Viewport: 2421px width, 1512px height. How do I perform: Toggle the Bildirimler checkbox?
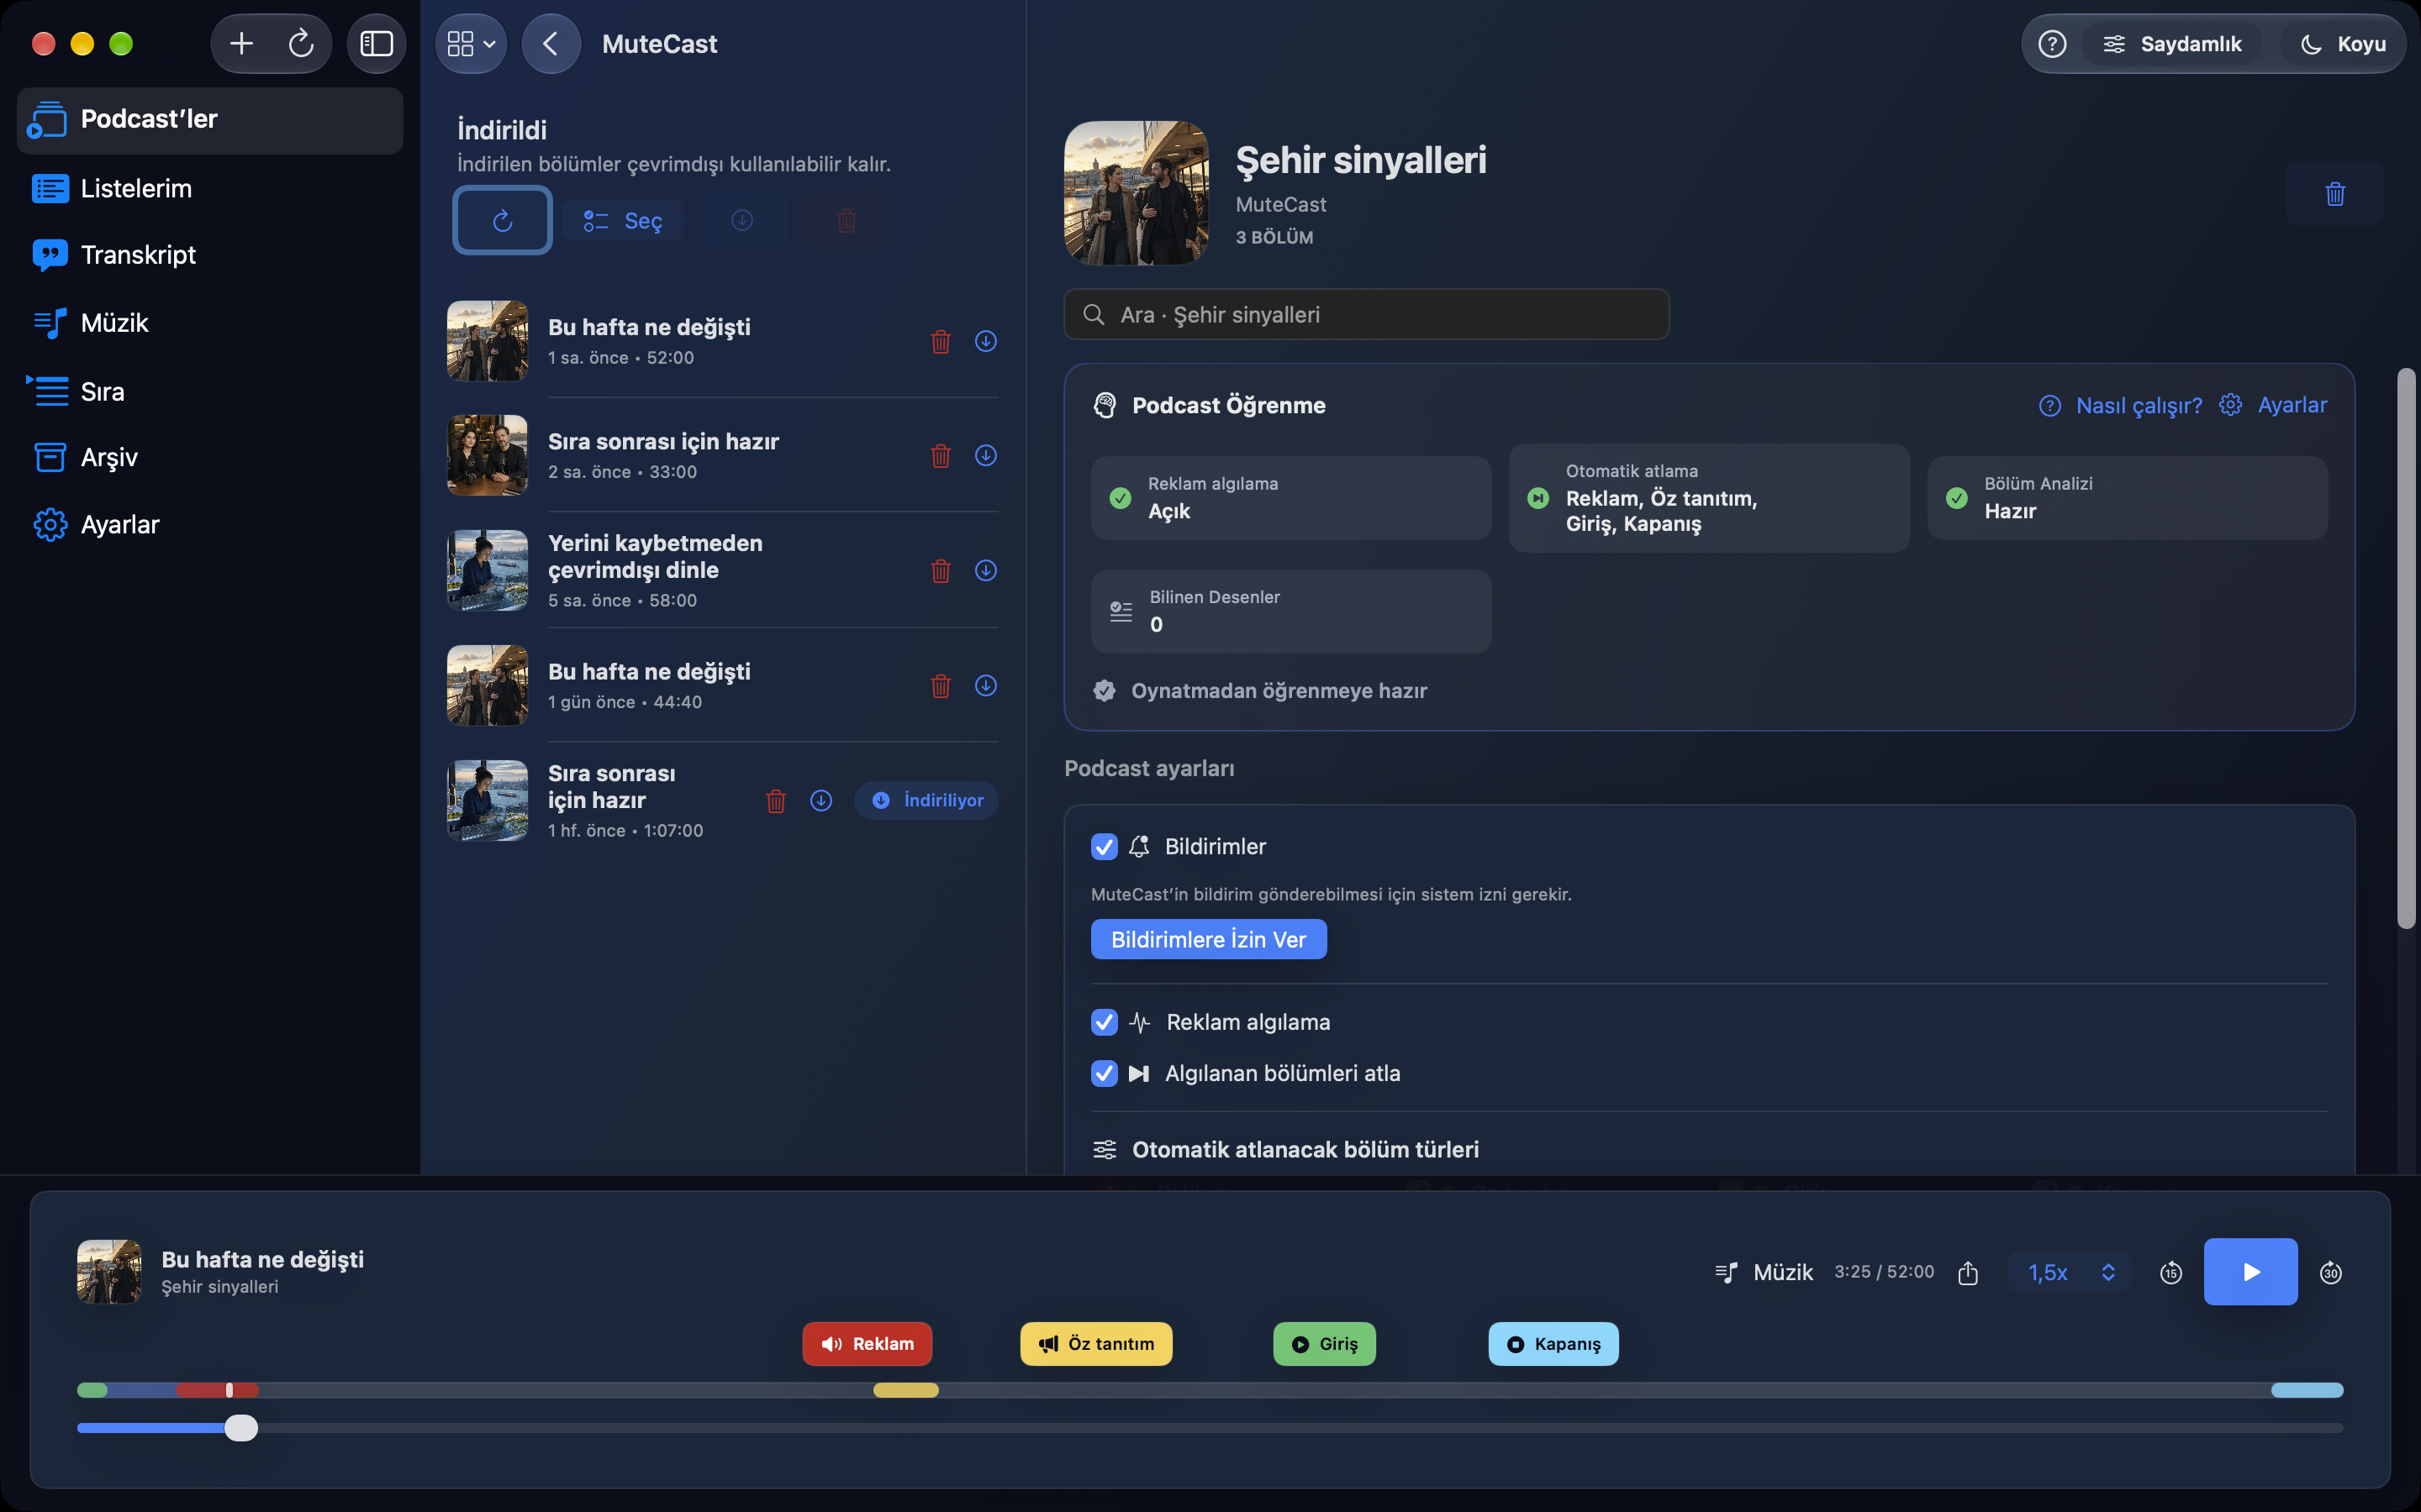click(1105, 847)
